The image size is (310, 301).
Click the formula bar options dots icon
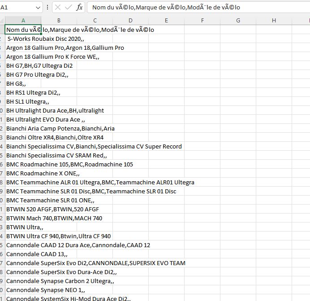click(x=47, y=8)
